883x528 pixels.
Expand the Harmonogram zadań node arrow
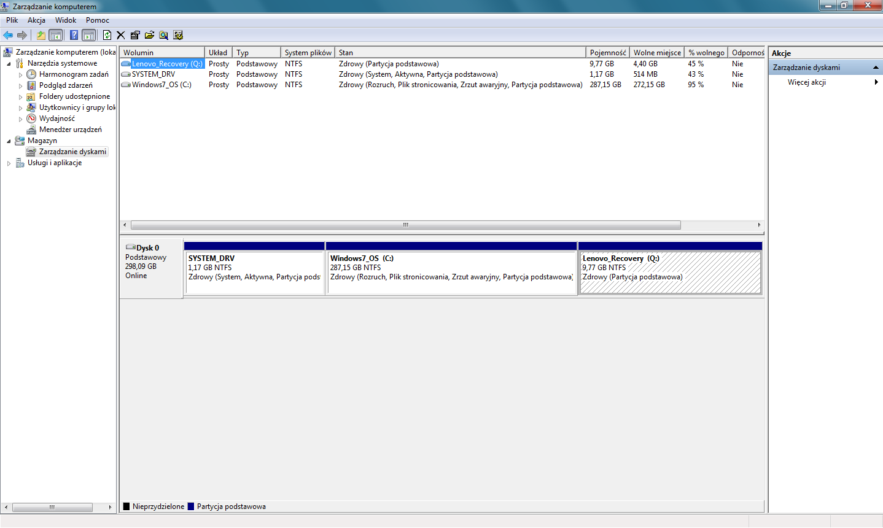(20, 74)
